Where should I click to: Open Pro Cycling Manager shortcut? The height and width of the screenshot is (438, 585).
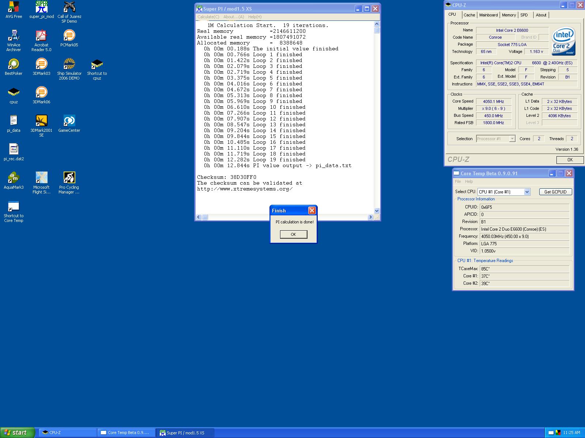69,183
